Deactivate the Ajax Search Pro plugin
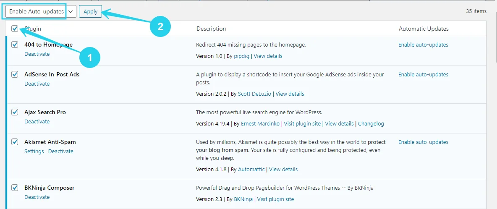497x209 pixels. [x=37, y=121]
